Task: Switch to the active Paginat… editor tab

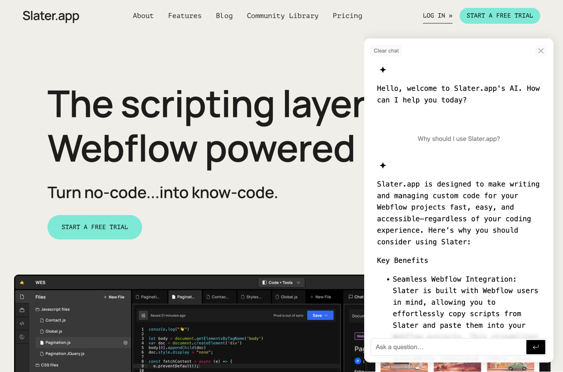Action: pos(185,297)
